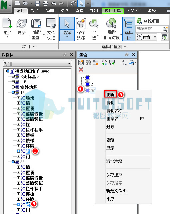The height and width of the screenshot is (214, 170).
Task: Choose 重命名 in the context menu
Action: [x=112, y=119]
